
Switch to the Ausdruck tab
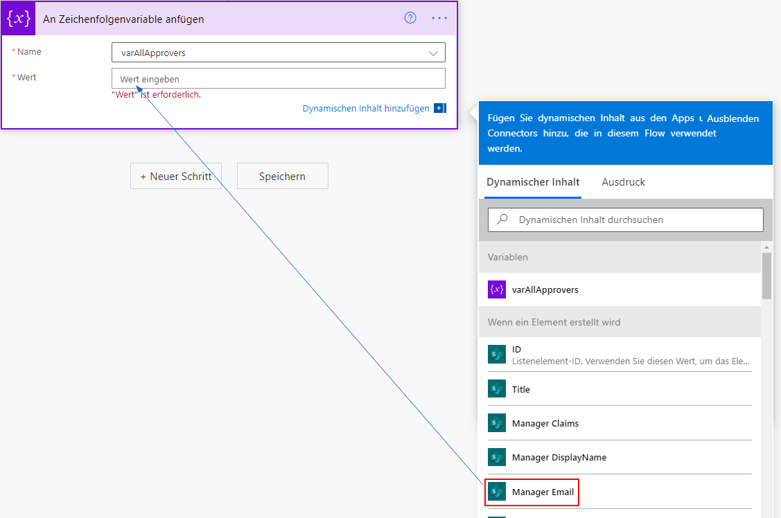[x=623, y=182]
